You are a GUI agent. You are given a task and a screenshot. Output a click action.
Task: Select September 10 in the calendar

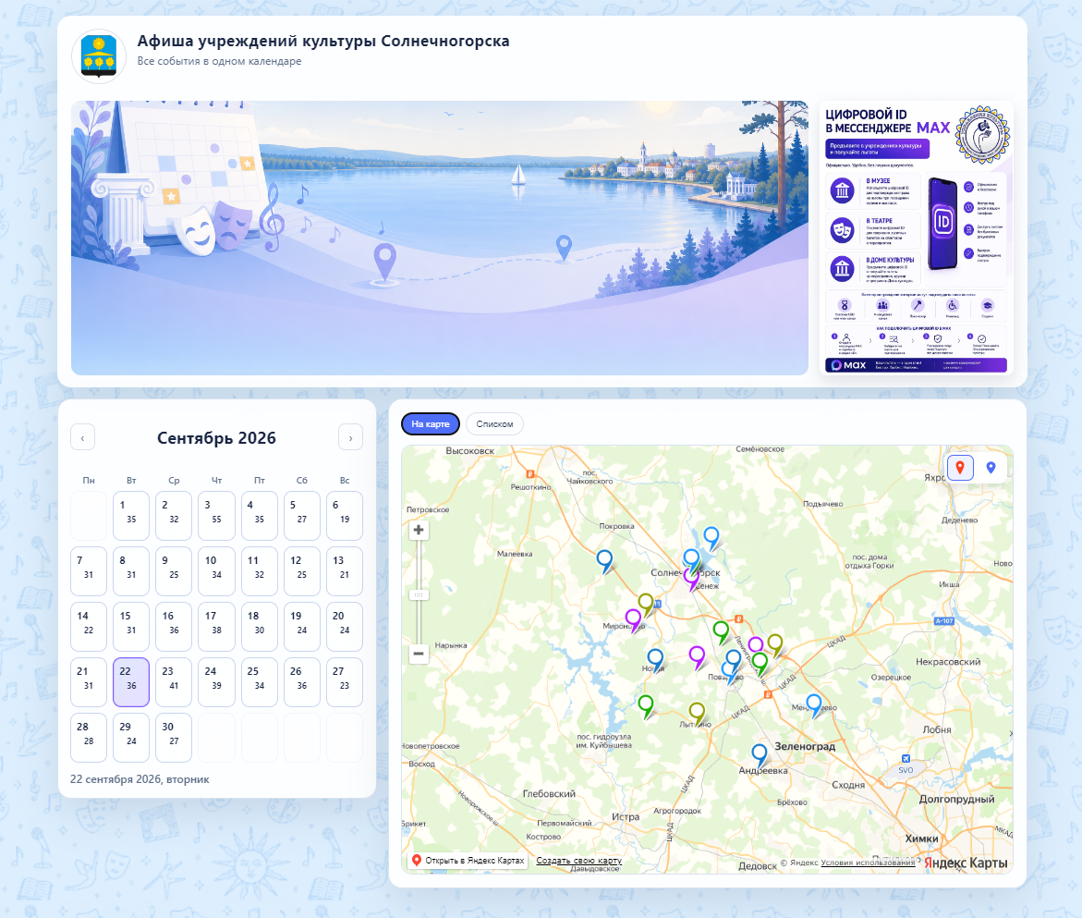[x=216, y=570]
